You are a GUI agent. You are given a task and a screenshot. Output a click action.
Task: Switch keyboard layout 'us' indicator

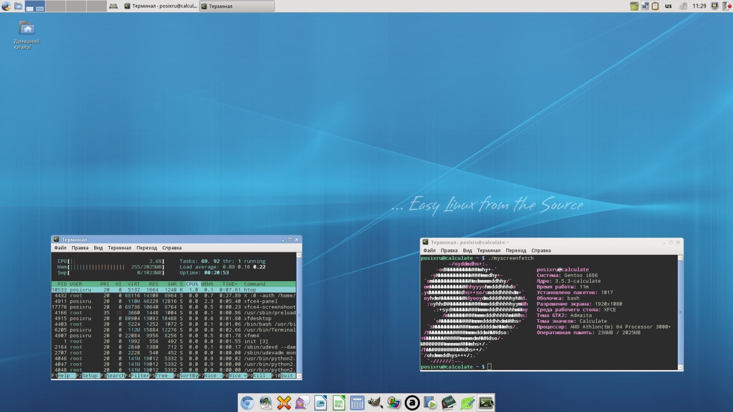pyautogui.click(x=668, y=6)
